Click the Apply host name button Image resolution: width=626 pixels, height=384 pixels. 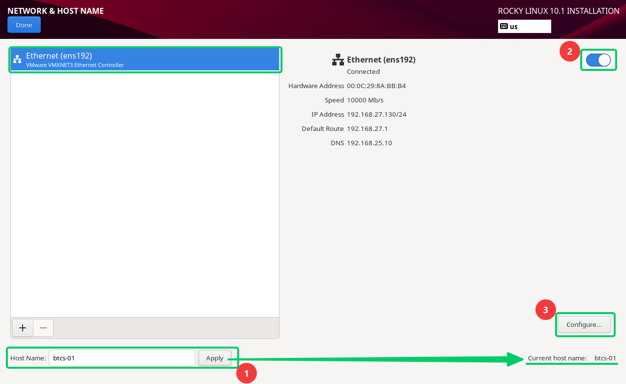pyautogui.click(x=215, y=358)
